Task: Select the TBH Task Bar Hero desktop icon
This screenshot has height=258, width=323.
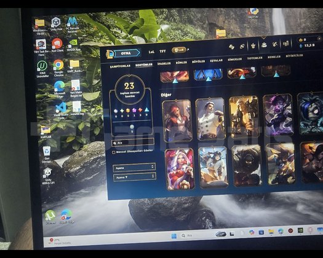Action: pyautogui.click(x=41, y=47)
